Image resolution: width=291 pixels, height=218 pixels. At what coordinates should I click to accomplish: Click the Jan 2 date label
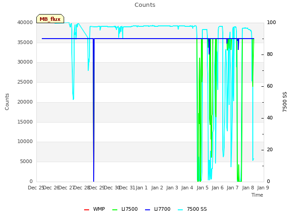[x=157, y=188]
